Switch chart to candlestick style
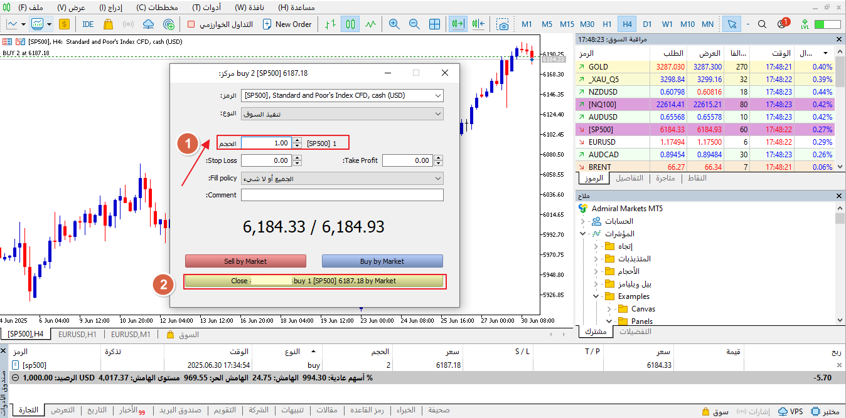 (350, 24)
